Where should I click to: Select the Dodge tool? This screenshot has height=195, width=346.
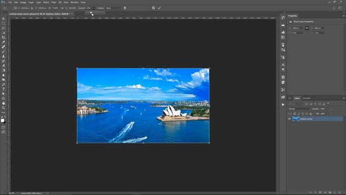(x=3, y=80)
